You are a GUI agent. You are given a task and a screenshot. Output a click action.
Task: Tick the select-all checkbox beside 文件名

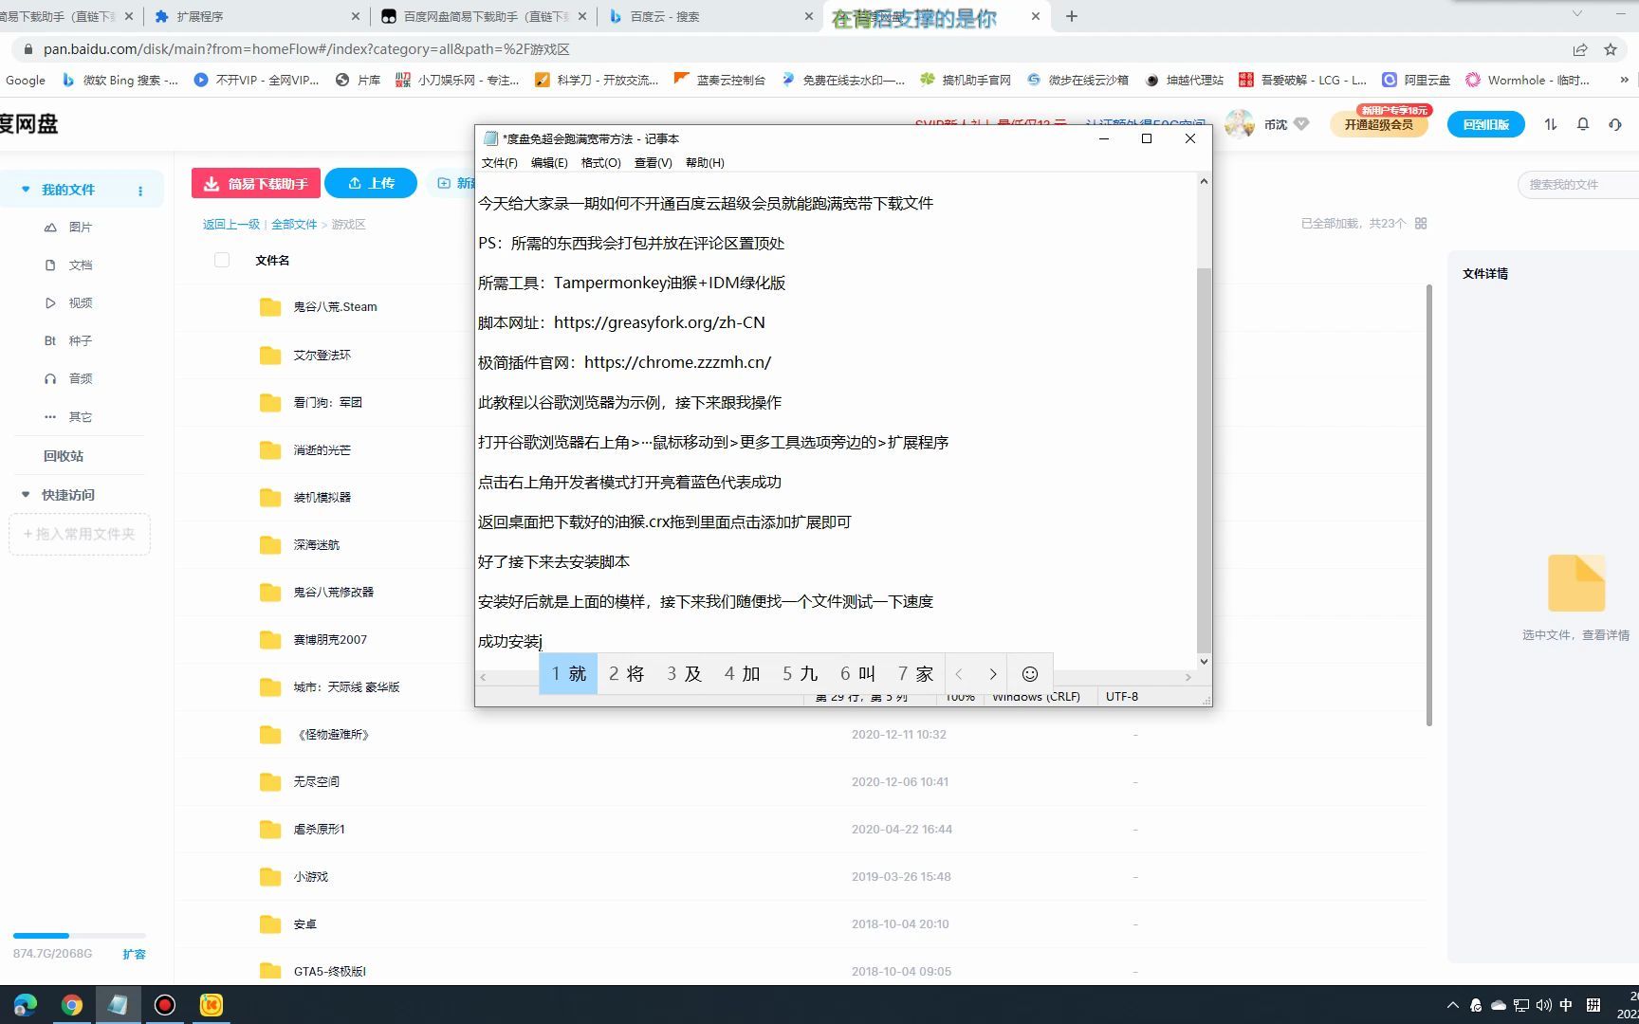pos(222,260)
